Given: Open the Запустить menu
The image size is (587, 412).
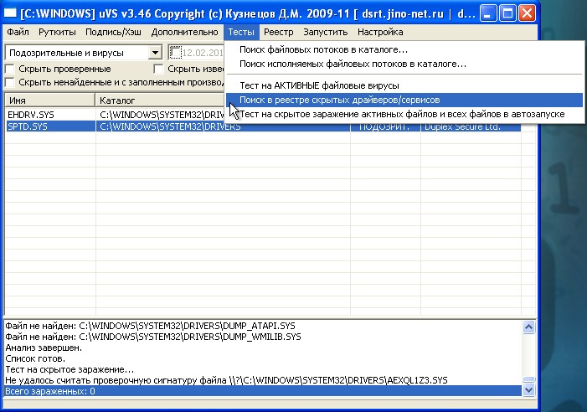Looking at the screenshot, I should tap(326, 32).
